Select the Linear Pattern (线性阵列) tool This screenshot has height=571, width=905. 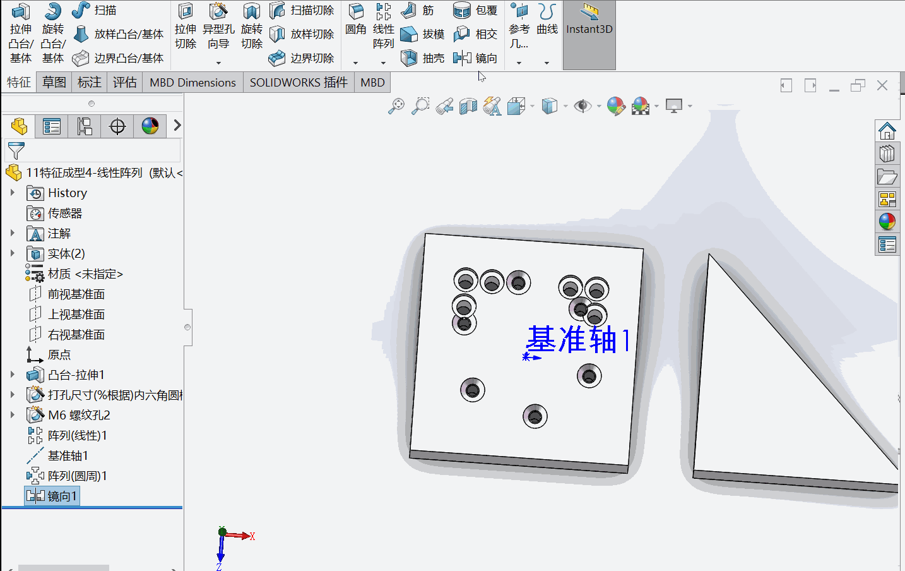[x=383, y=28]
